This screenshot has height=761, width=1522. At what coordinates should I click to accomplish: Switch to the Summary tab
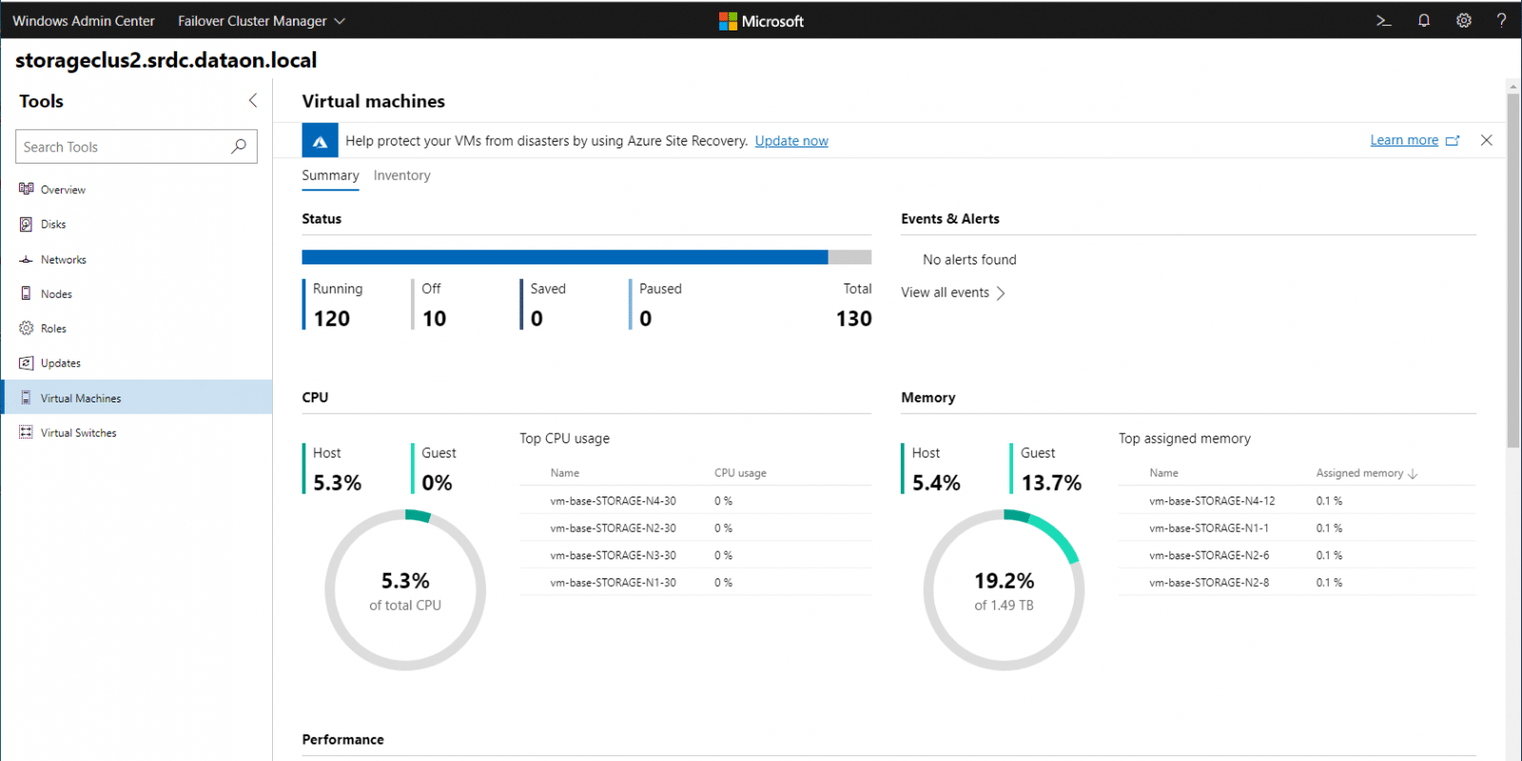330,176
